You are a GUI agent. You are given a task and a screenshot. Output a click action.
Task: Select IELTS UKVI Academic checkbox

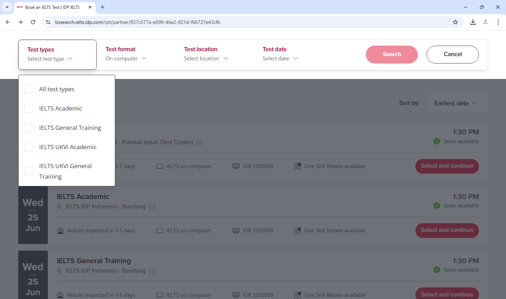[x=29, y=147]
